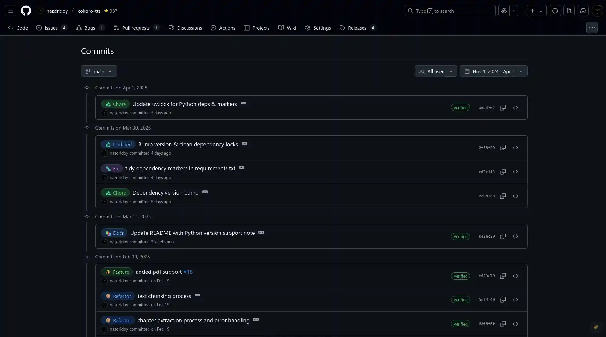Viewport: 606px width, 337px height.
Task: Show full message of 'text chunking process' commit
Action: click(197, 295)
